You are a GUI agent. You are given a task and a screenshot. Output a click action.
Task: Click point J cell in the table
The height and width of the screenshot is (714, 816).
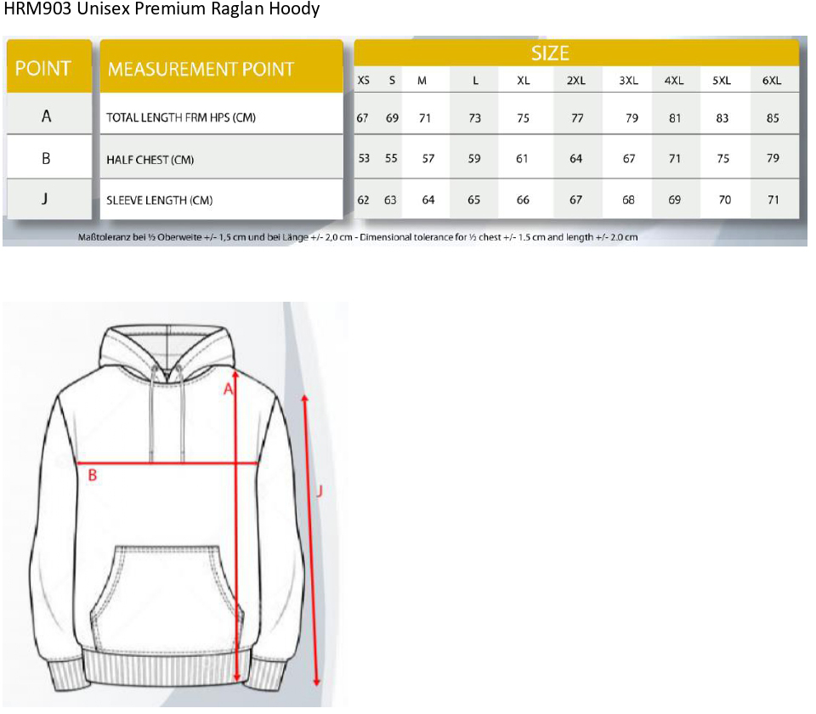pyautogui.click(x=46, y=199)
